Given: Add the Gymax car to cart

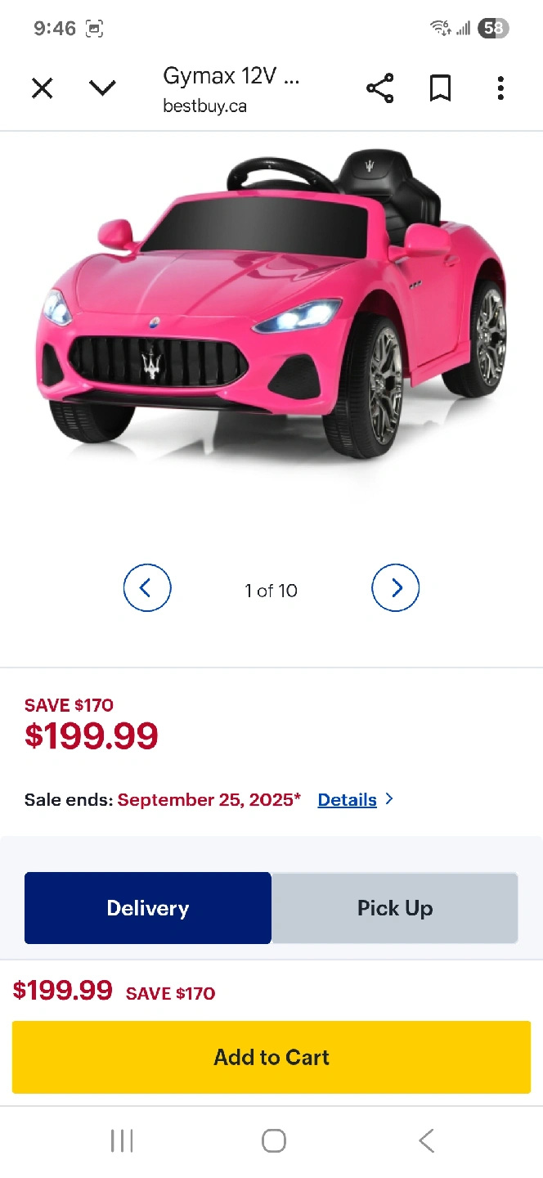Looking at the screenshot, I should pos(271,1057).
